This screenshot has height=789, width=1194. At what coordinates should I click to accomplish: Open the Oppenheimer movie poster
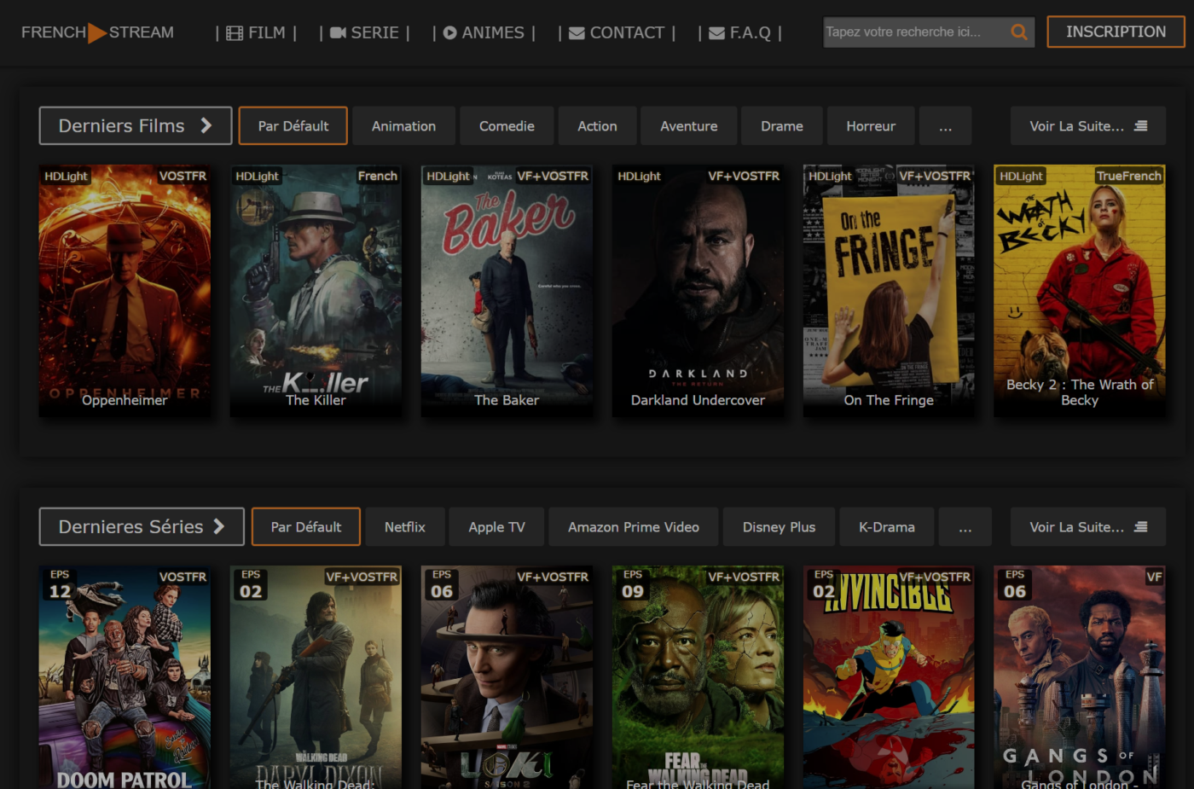(125, 290)
